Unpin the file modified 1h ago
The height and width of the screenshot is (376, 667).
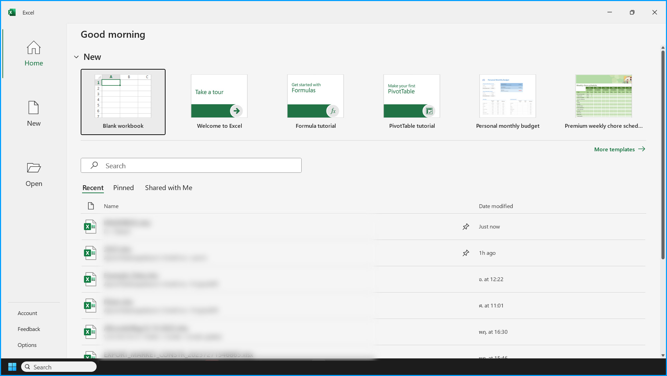tap(466, 253)
